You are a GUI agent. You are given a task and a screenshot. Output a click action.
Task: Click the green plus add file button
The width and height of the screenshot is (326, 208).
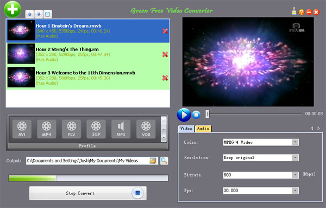12,9
